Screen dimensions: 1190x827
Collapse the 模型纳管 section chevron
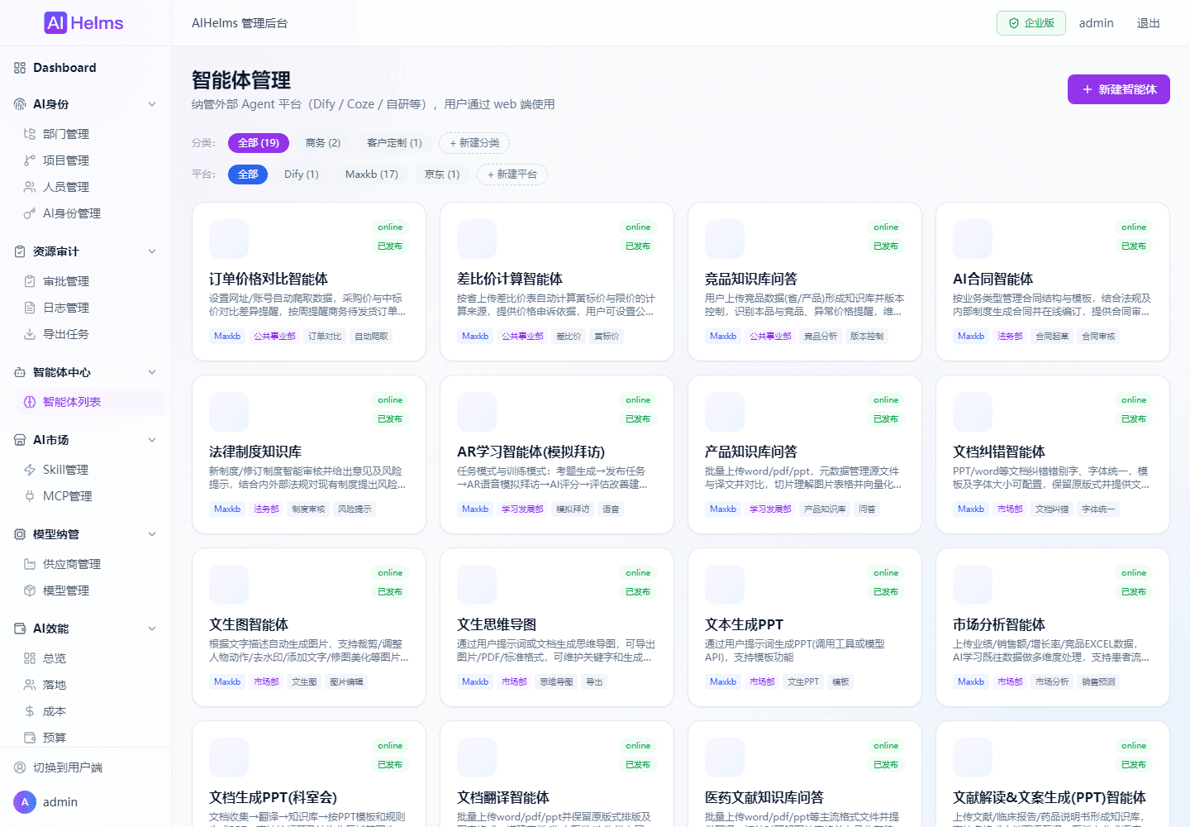(x=152, y=534)
